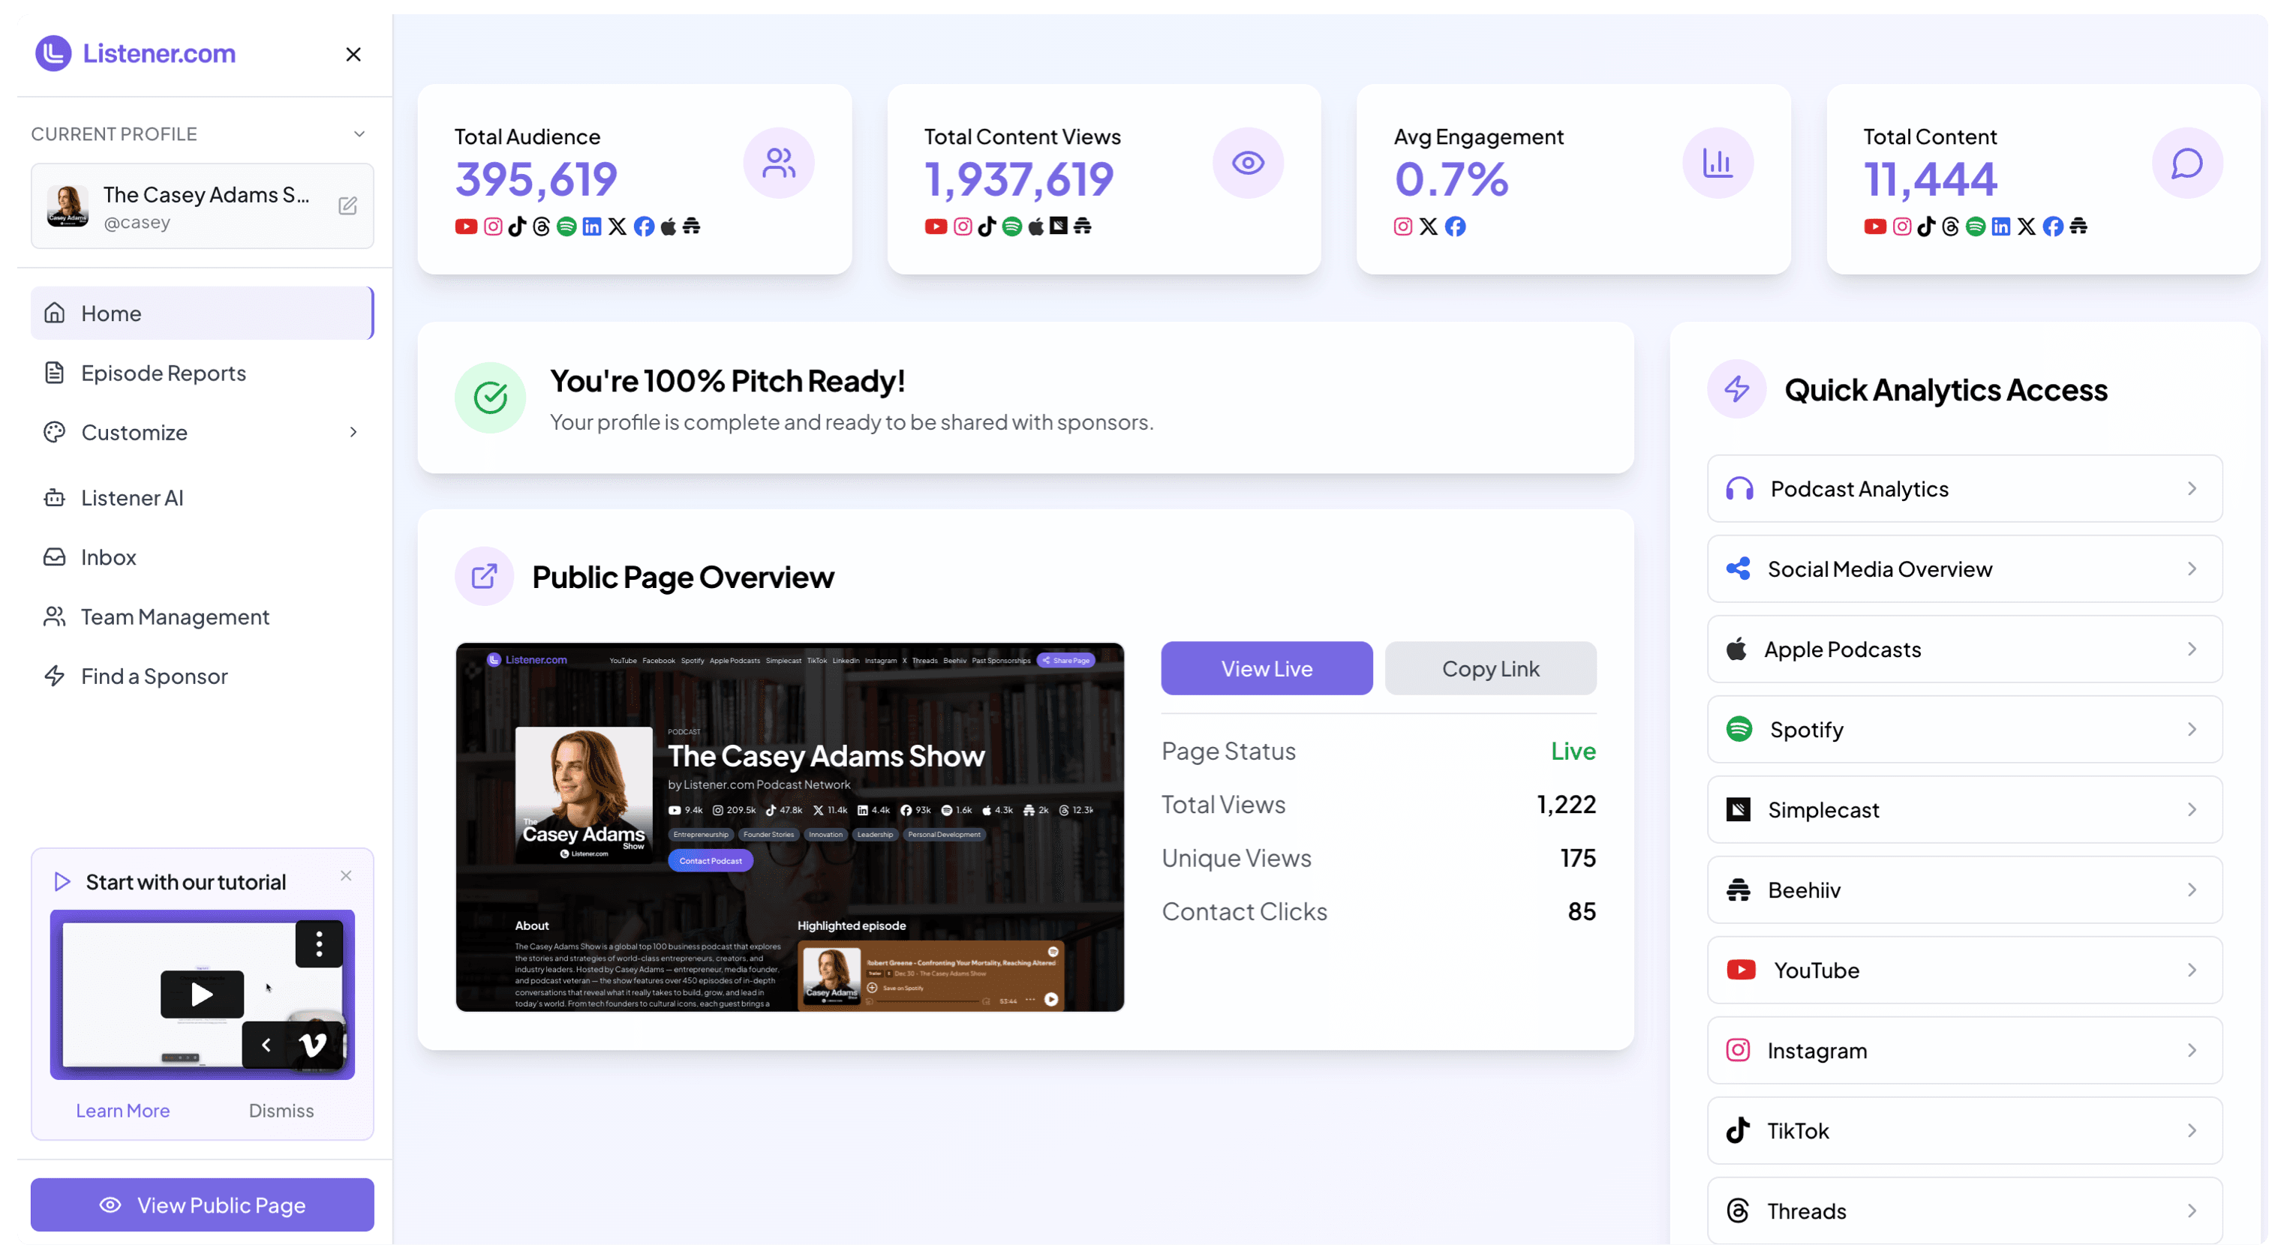Click the View Live button
2287x1260 pixels.
click(1267, 668)
